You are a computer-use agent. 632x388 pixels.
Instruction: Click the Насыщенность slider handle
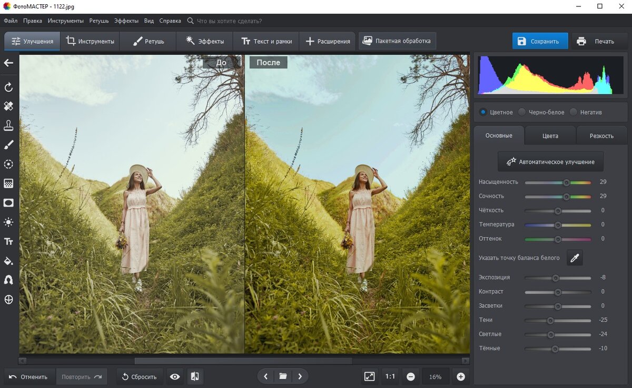[566, 182]
